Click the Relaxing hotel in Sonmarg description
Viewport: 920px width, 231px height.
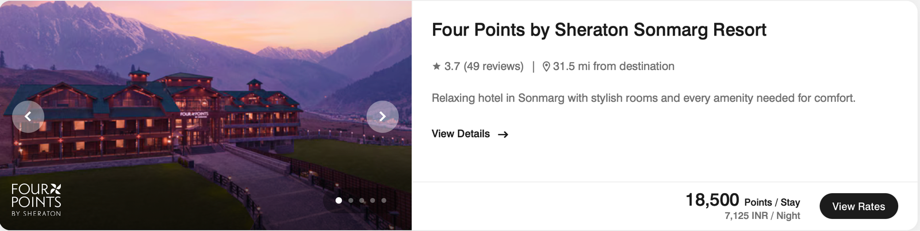coord(643,98)
